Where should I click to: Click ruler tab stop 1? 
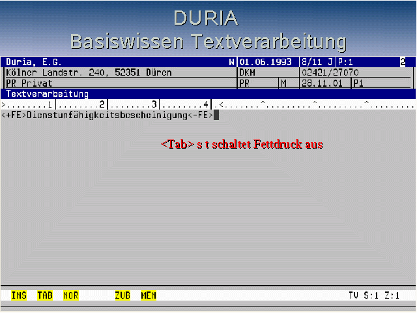[x=50, y=104]
